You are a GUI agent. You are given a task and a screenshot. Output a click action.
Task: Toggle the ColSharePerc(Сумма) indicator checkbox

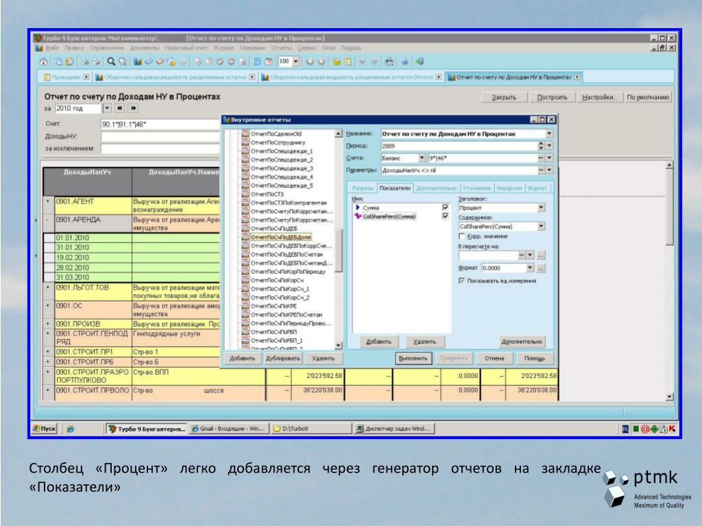445,216
